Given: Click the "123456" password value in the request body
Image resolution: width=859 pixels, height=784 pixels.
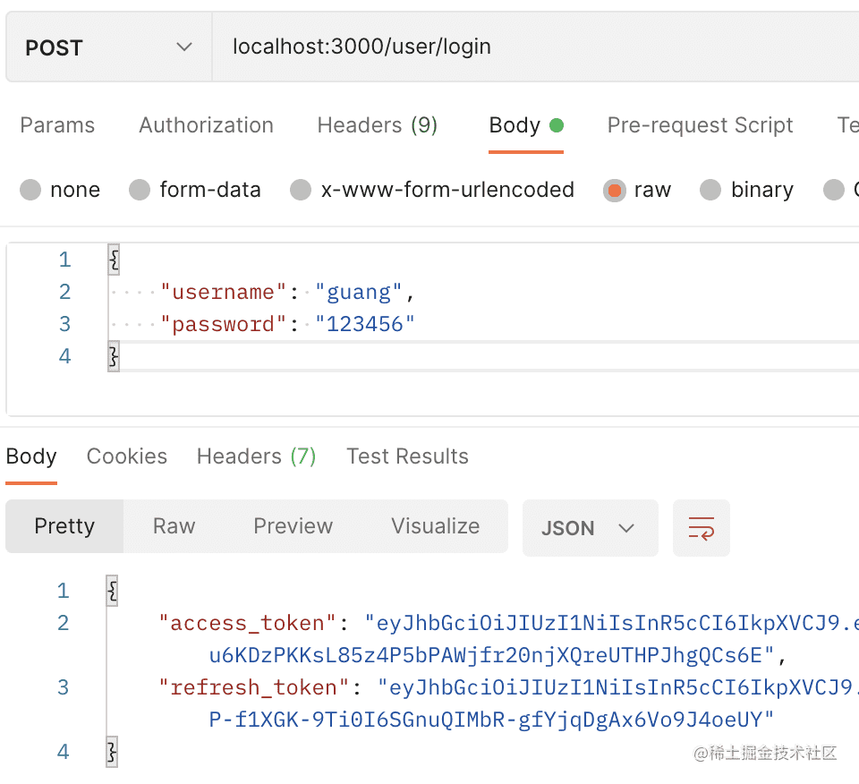Looking at the screenshot, I should [365, 324].
